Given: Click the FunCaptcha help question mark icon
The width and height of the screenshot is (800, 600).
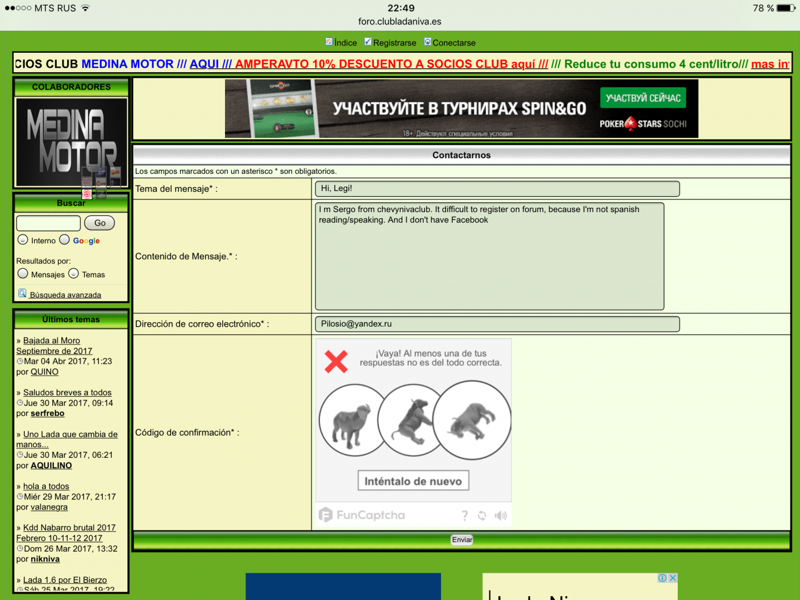Looking at the screenshot, I should [x=464, y=516].
